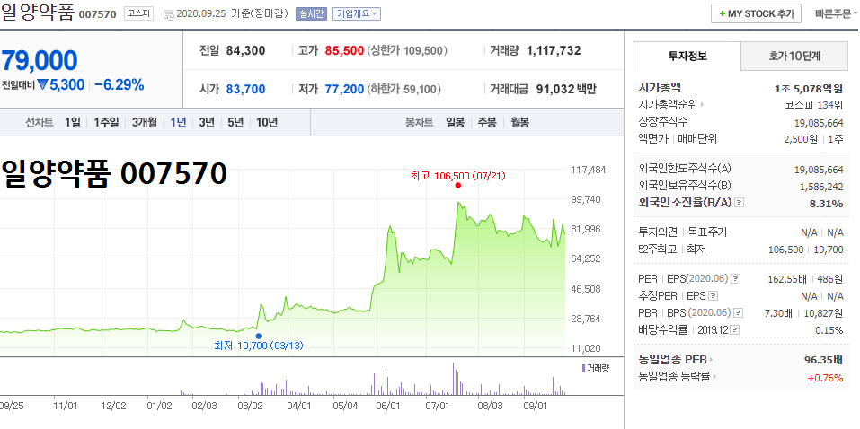The width and height of the screenshot is (860, 429).
Task: Click the help icon beside 외국인소진율(B/A)
Action: tap(740, 203)
